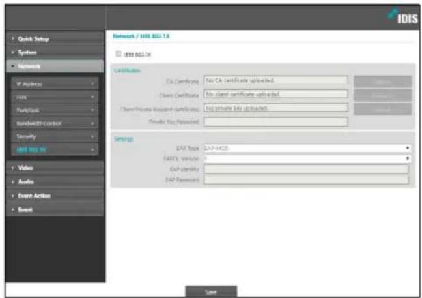Expand the Event Action menu
This screenshot has width=422, height=298.
pos(55,196)
